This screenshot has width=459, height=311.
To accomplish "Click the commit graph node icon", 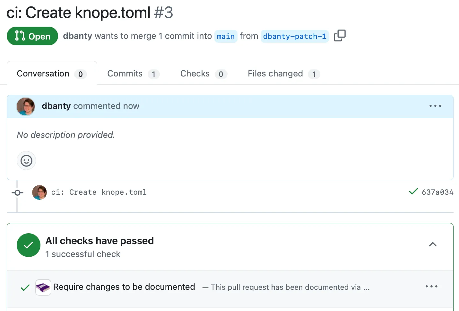I will click(17, 192).
